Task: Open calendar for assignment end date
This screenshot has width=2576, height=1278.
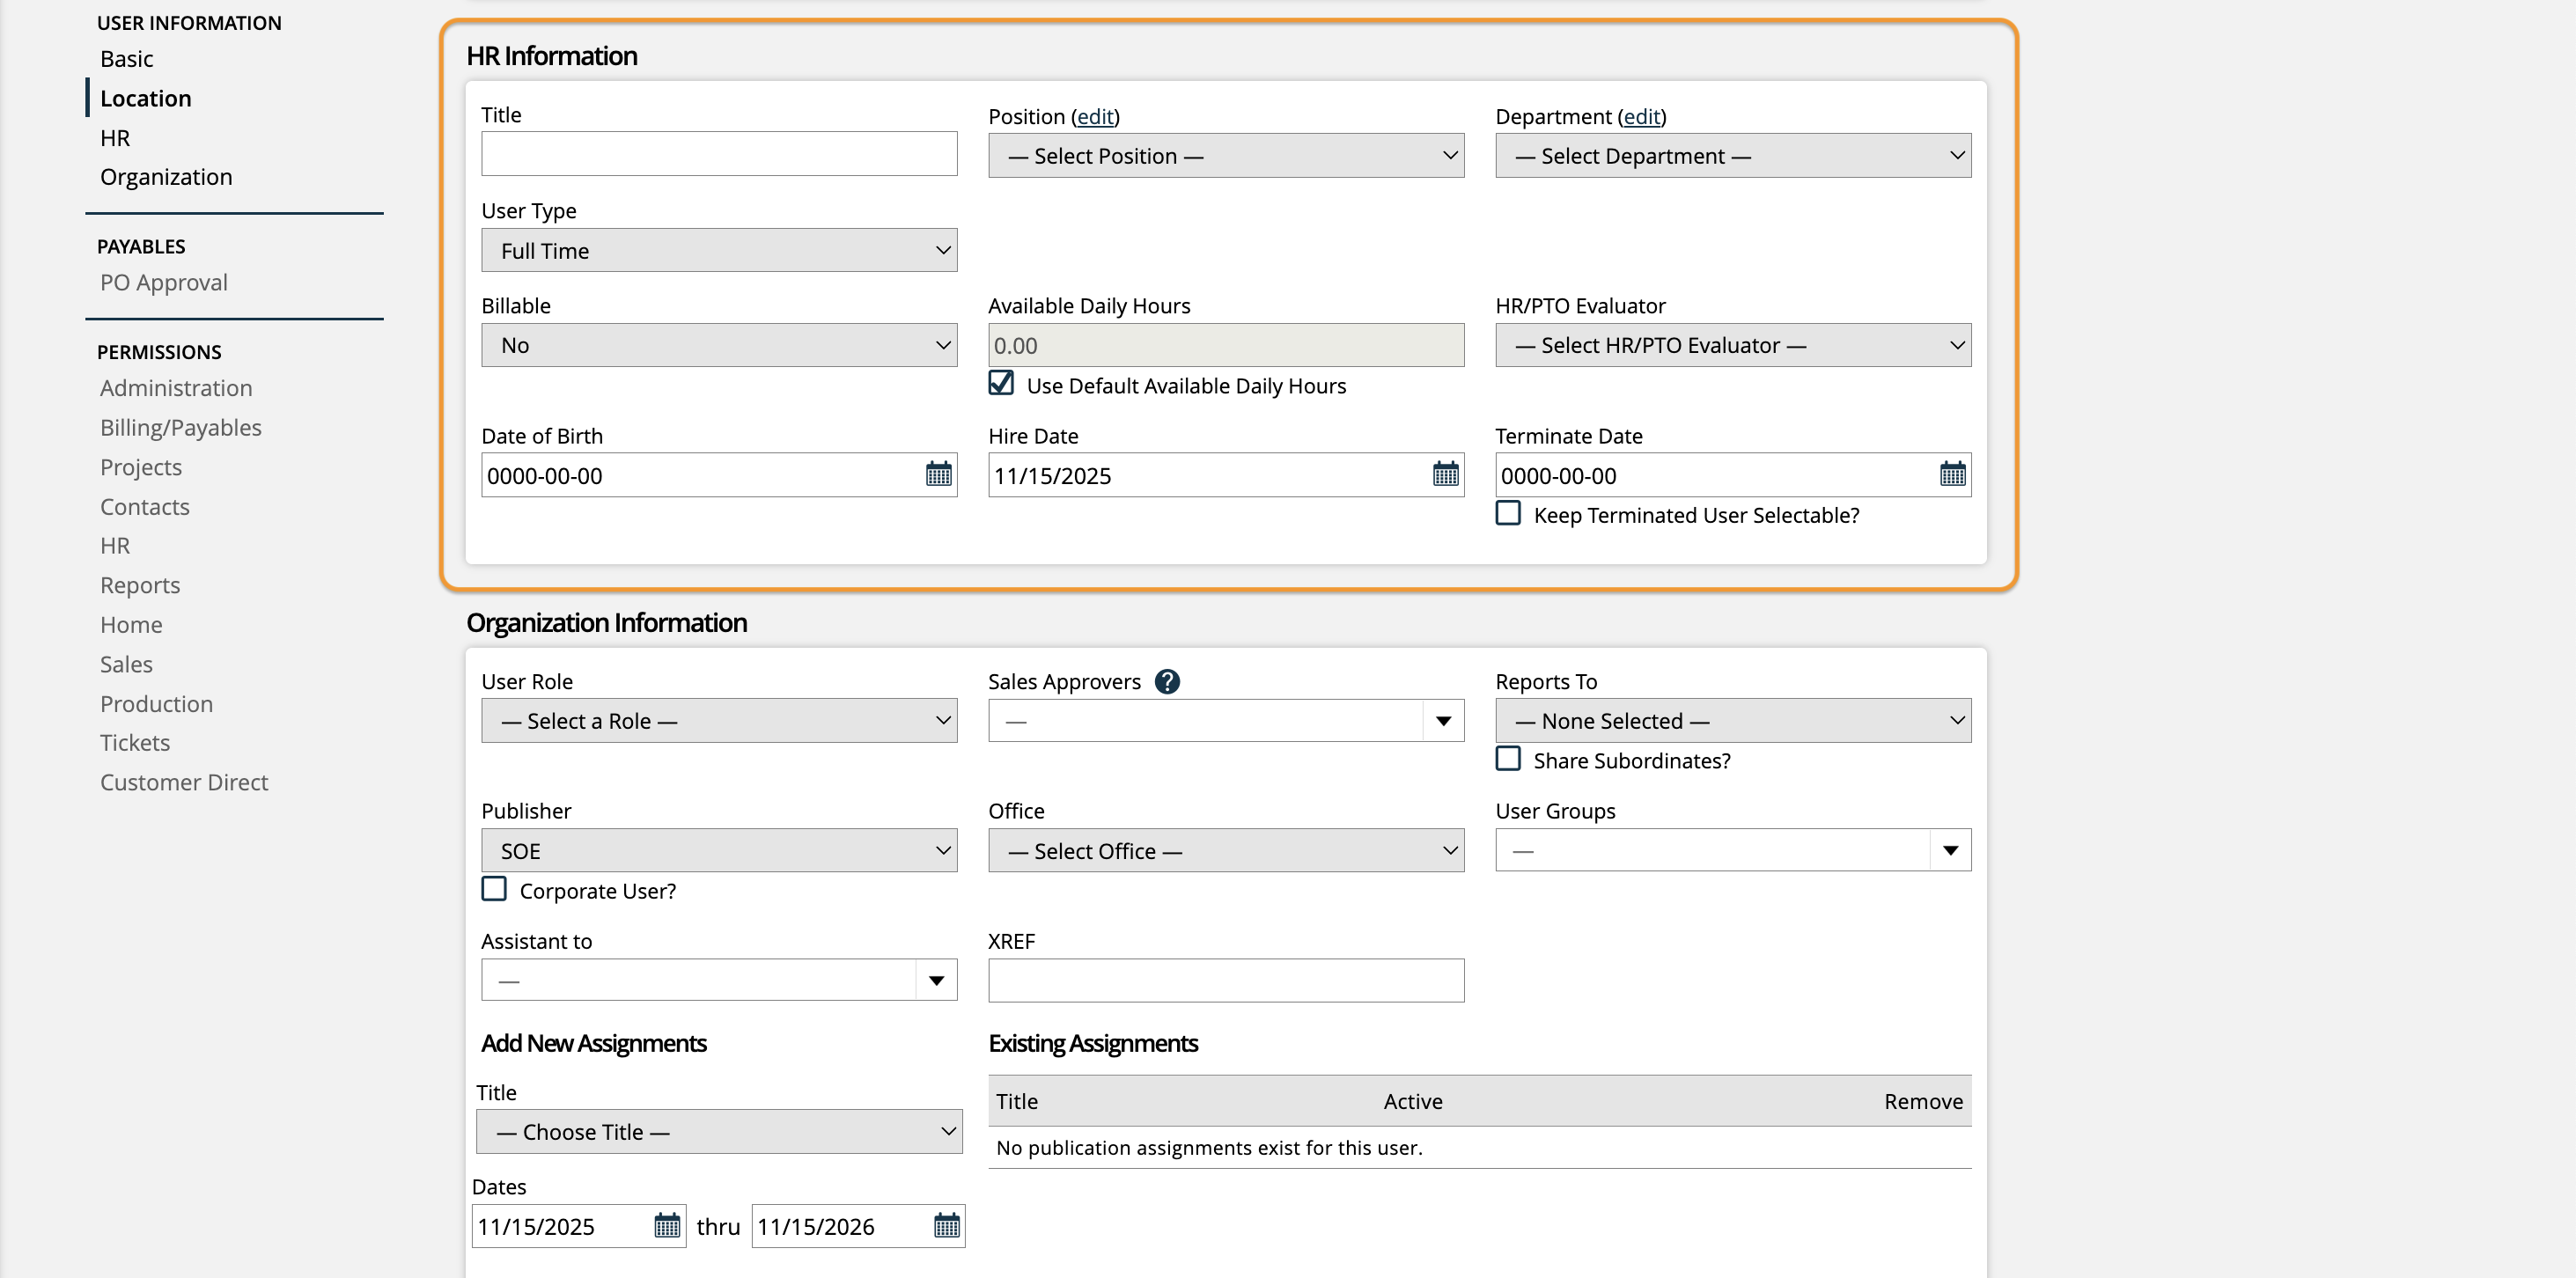Action: point(946,1226)
